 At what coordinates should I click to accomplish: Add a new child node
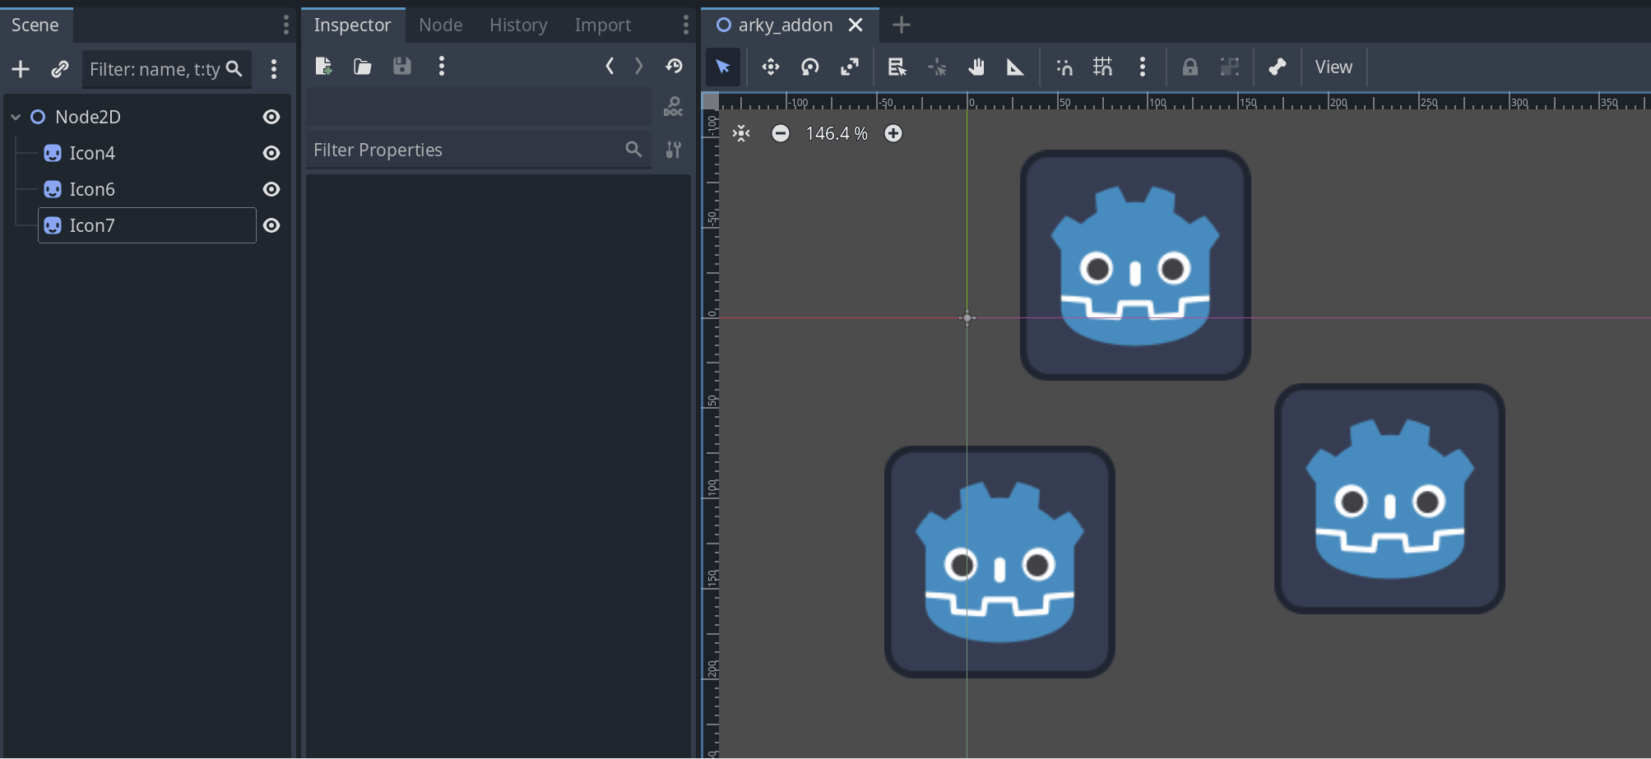pyautogui.click(x=21, y=69)
